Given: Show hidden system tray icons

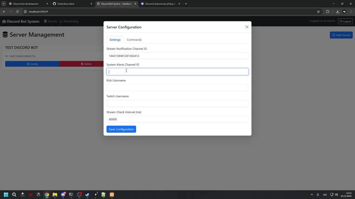Looking at the screenshot, I should tap(312, 195).
